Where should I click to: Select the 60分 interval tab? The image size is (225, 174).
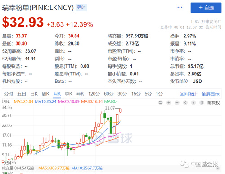(108, 94)
